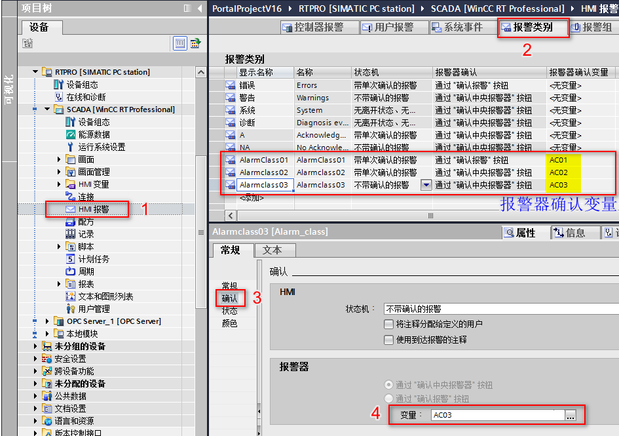Click the 记录 icon in tree
Viewport: 619px width, 436px height.
click(x=70, y=234)
